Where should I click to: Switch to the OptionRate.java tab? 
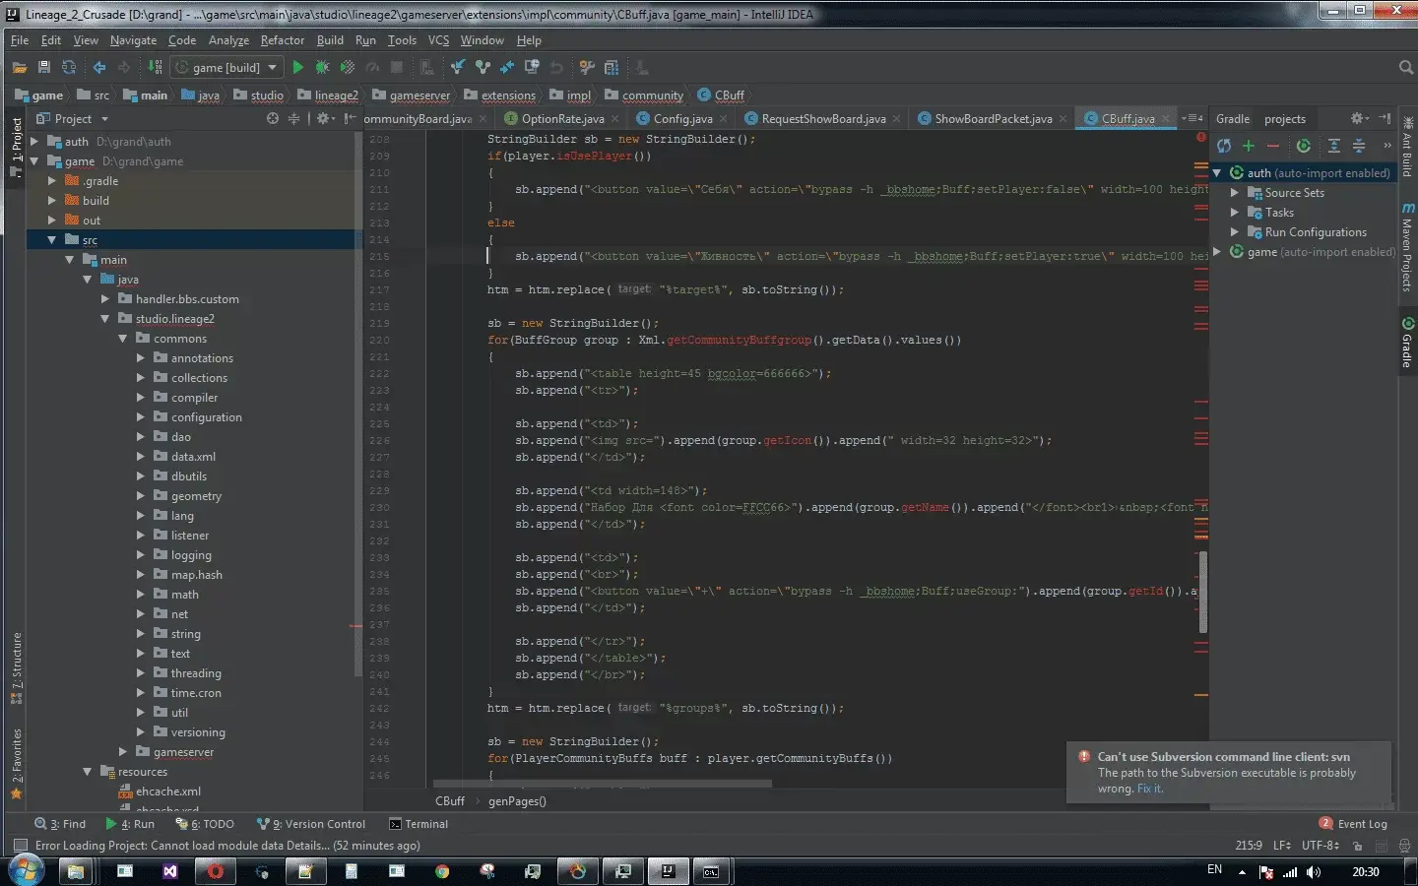pos(562,119)
